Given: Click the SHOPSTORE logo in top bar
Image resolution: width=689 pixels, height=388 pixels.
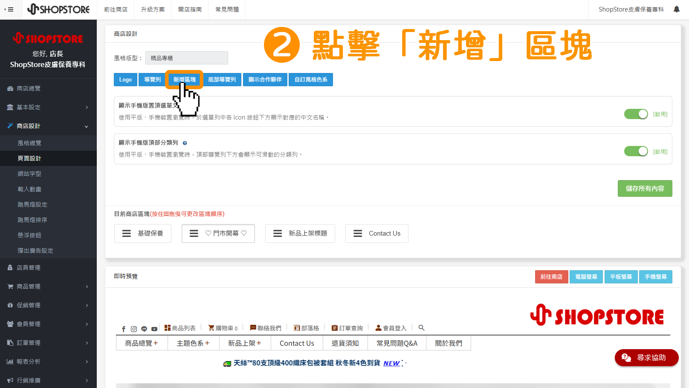Looking at the screenshot, I should 58,9.
